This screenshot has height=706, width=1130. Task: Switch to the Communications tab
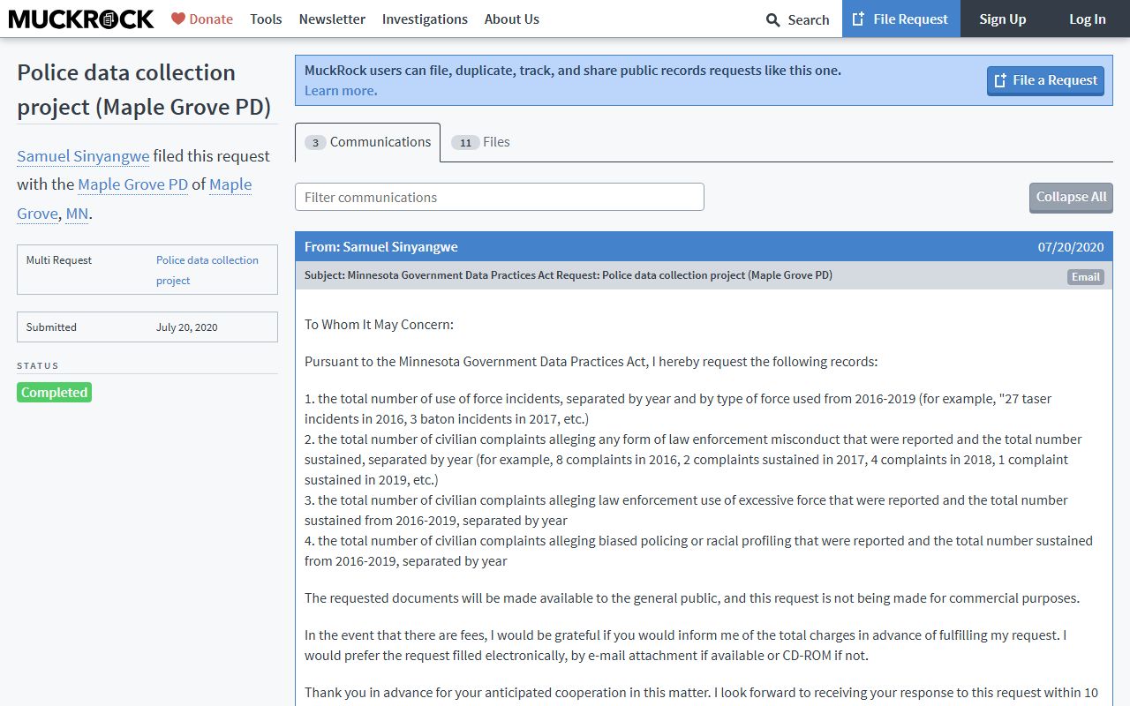367,142
